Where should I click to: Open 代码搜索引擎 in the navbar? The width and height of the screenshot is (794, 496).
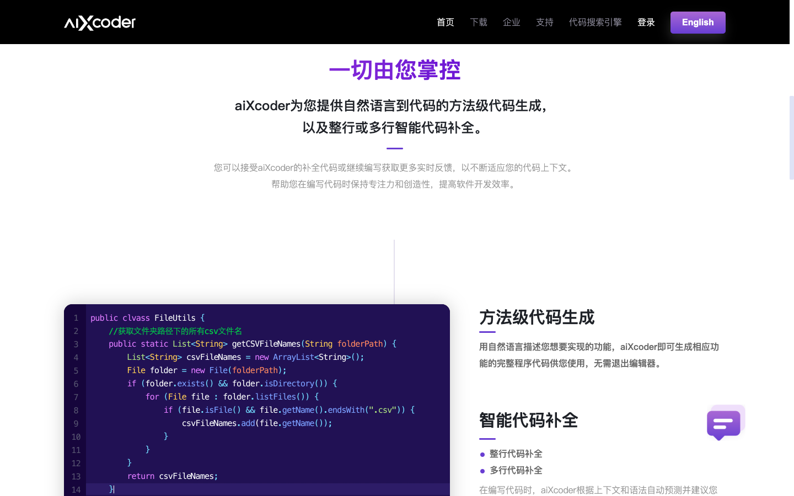[595, 22]
